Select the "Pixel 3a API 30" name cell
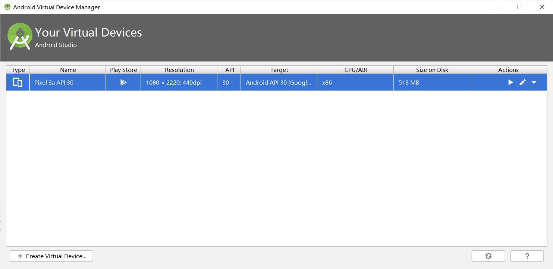553x269 pixels. pos(68,82)
